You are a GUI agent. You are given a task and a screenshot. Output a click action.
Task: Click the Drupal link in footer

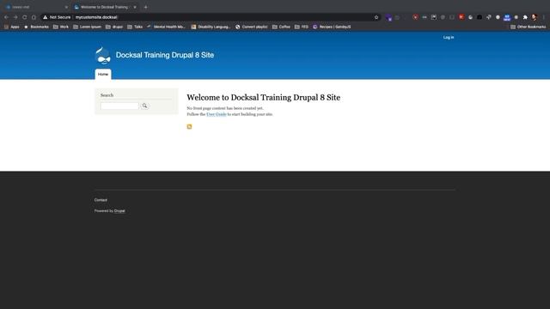point(119,211)
